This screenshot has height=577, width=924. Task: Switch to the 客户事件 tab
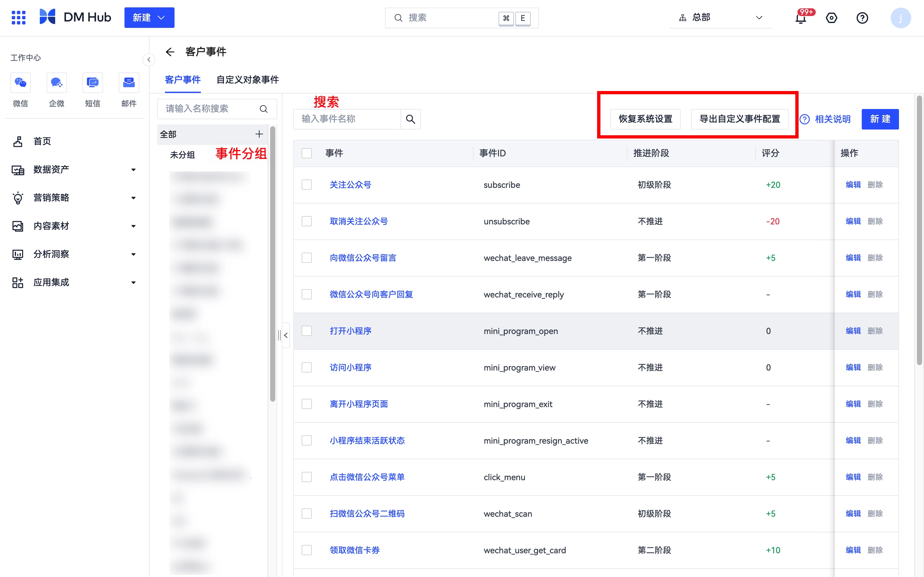point(183,80)
